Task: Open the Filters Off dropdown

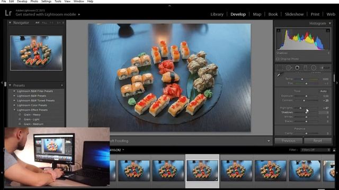Action: (316, 150)
